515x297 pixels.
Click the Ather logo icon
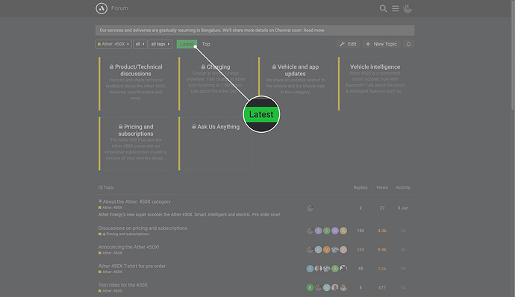tap(102, 8)
